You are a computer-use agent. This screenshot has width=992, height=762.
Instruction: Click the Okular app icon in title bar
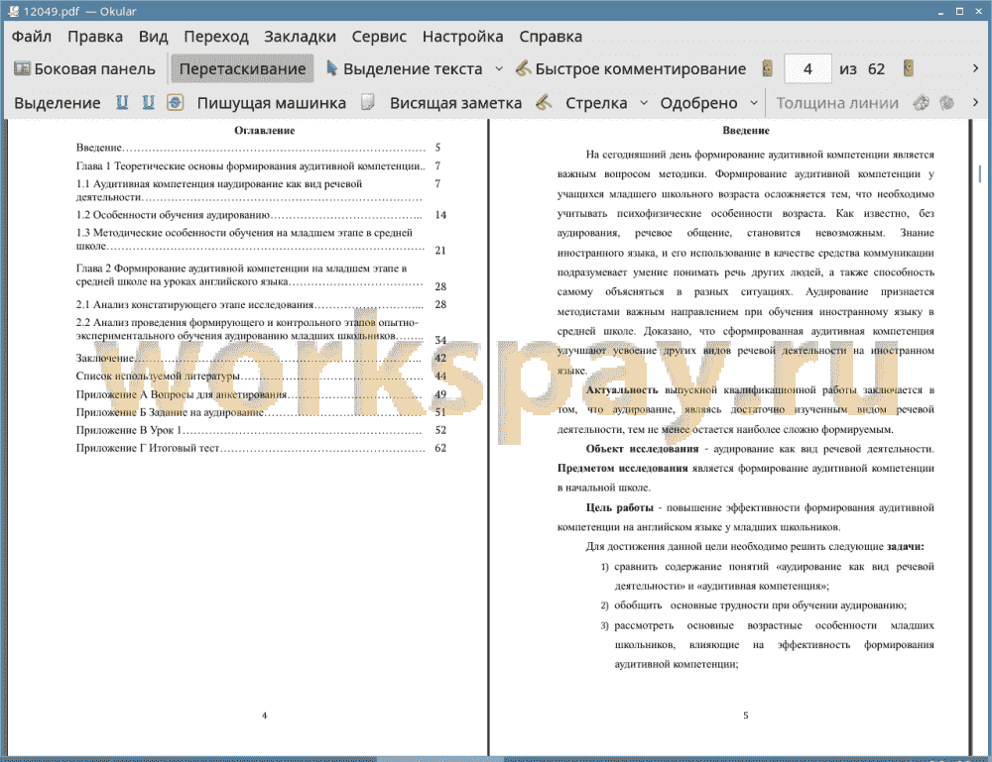click(x=13, y=11)
